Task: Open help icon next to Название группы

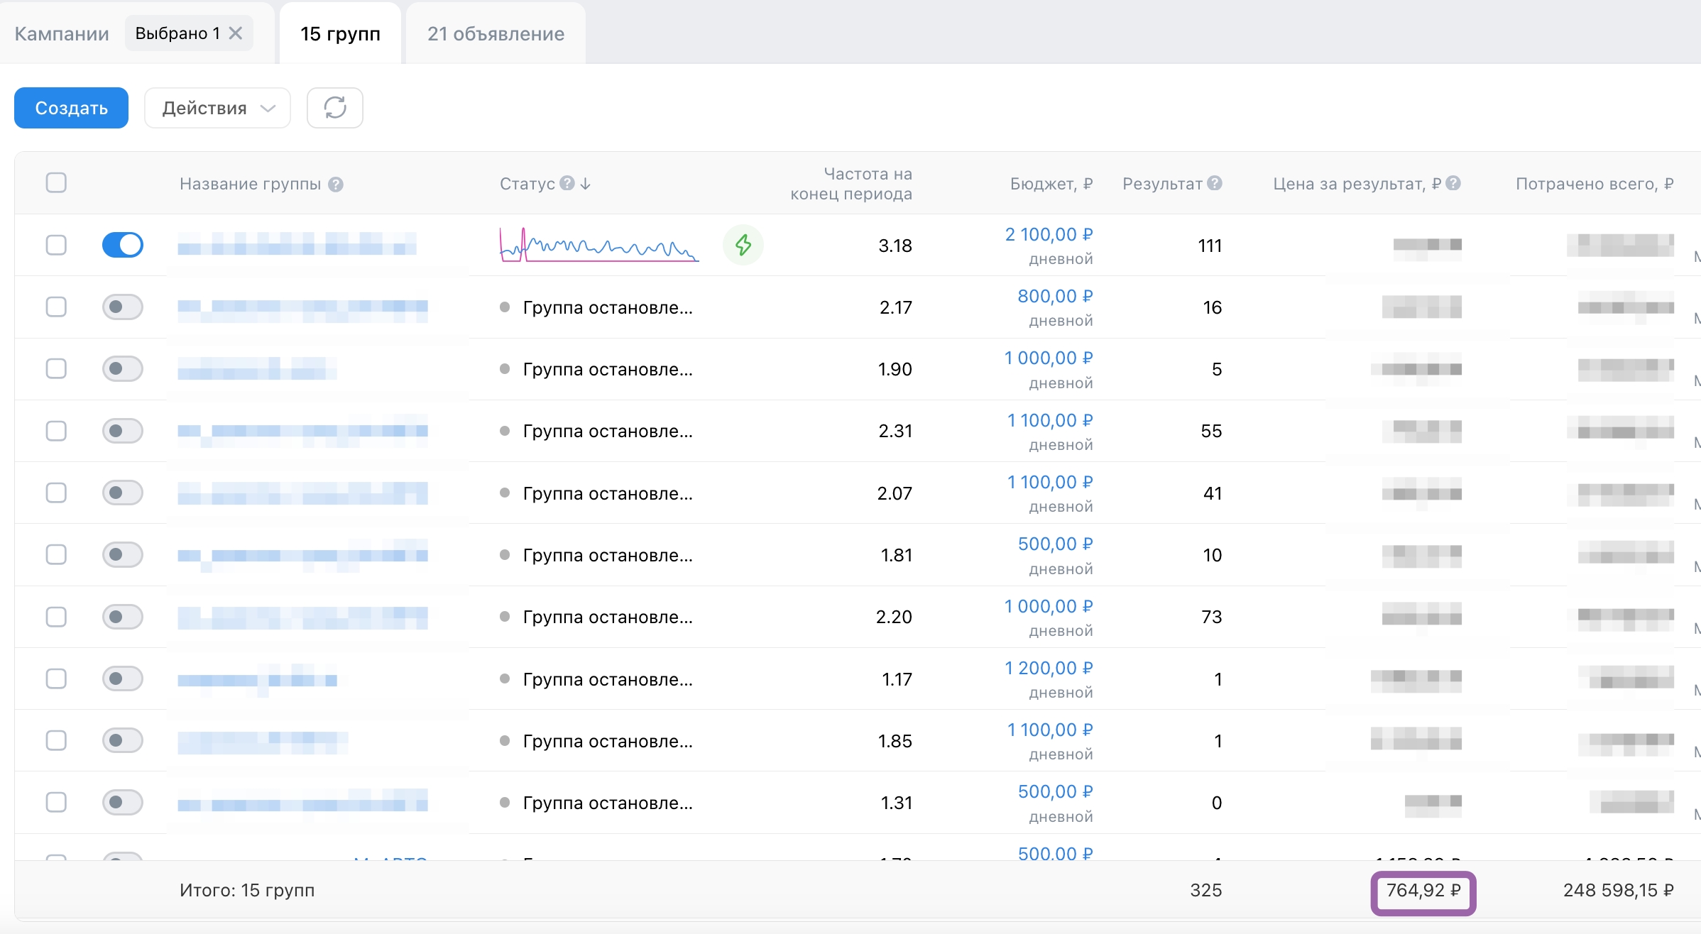Action: [336, 185]
